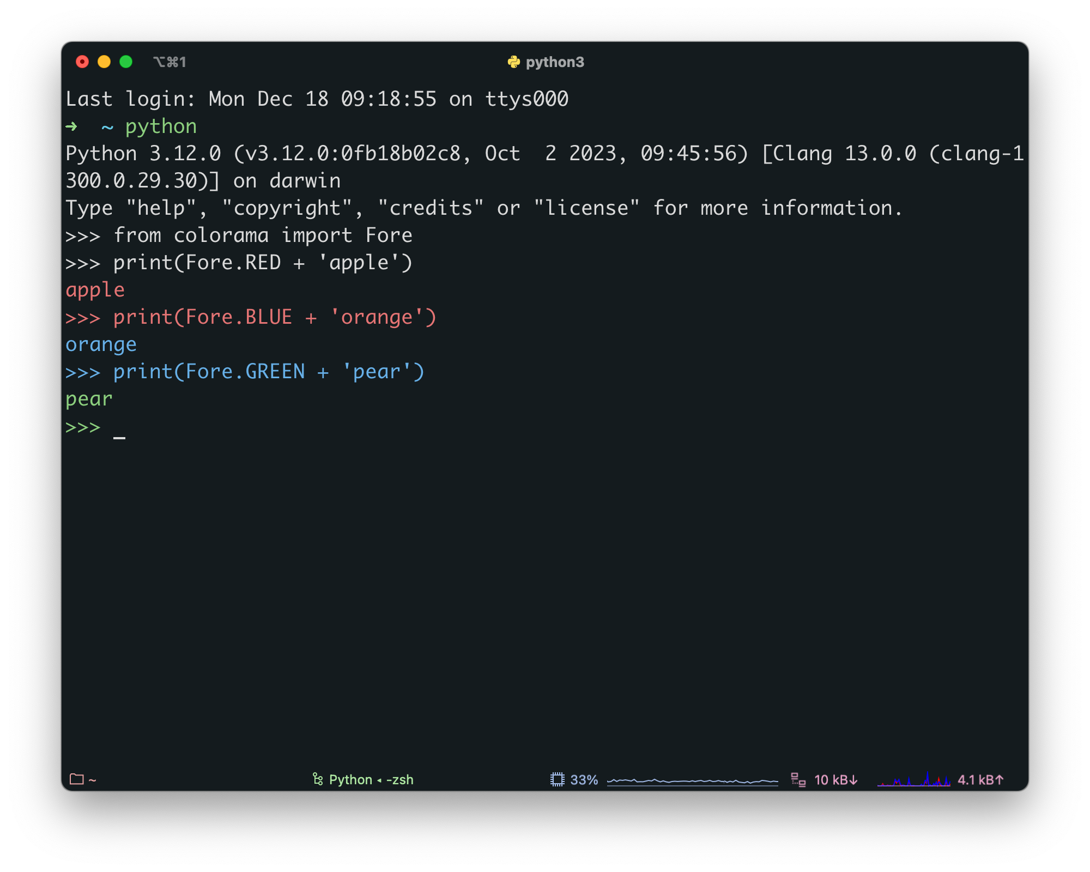The height and width of the screenshot is (872, 1090).
Task: Click the python3 window title
Action: [x=555, y=62]
